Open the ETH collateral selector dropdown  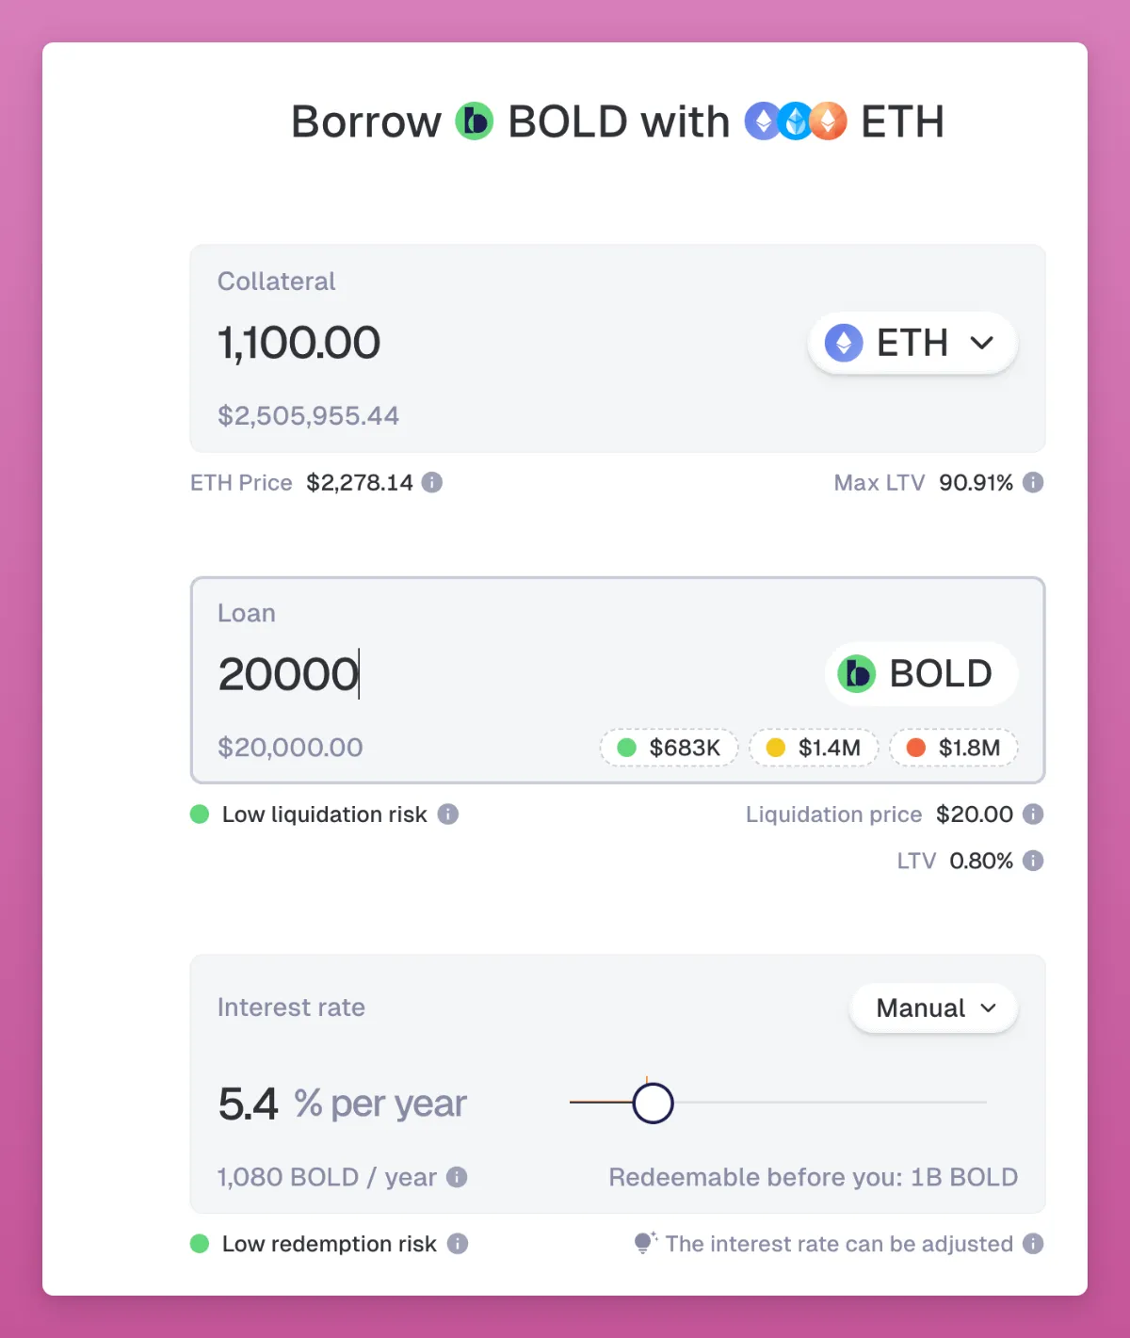coord(912,343)
